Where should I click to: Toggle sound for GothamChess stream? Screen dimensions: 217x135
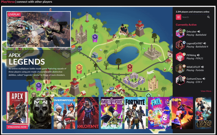click(204, 79)
